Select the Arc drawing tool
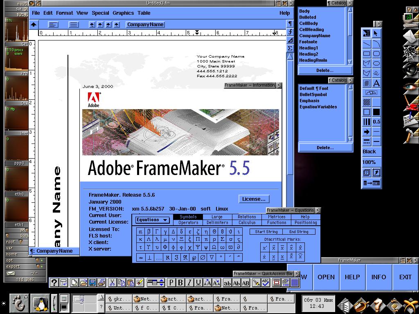The height and width of the screenshot is (314, 419). click(376, 43)
